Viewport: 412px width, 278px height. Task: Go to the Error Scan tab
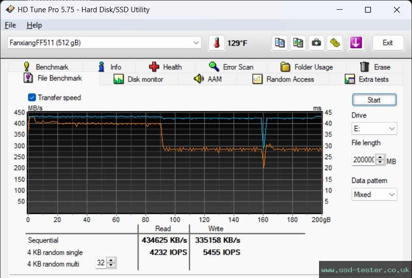coord(231,67)
